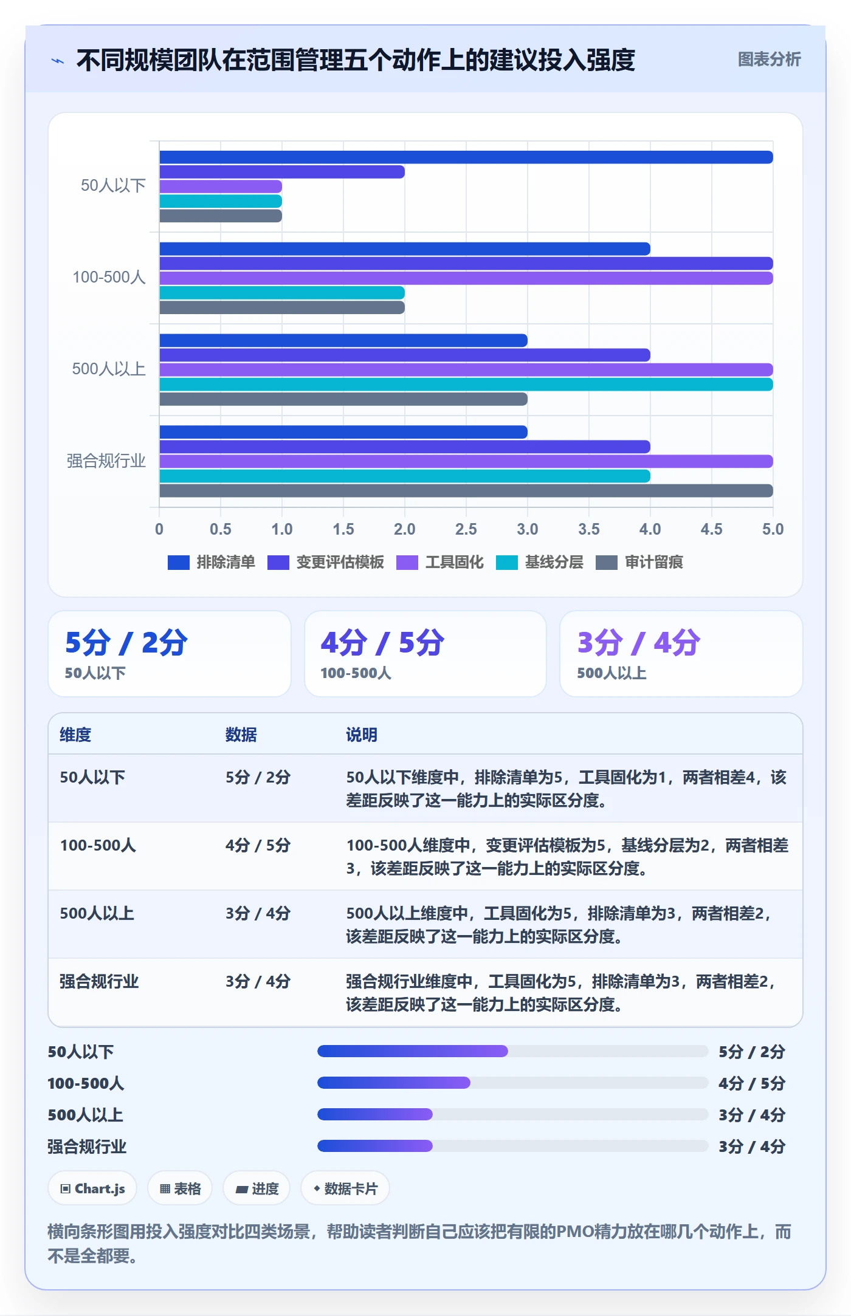
Task: Toggle the 审计留痕 legend item
Action: (x=639, y=563)
